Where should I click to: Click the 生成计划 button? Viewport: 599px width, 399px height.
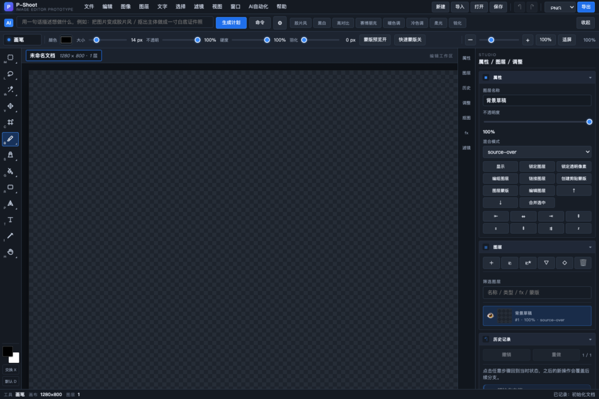(231, 23)
